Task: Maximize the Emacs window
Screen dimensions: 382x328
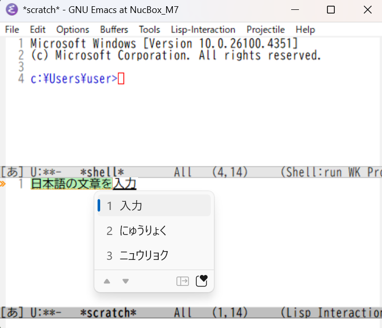Action: point(331,10)
